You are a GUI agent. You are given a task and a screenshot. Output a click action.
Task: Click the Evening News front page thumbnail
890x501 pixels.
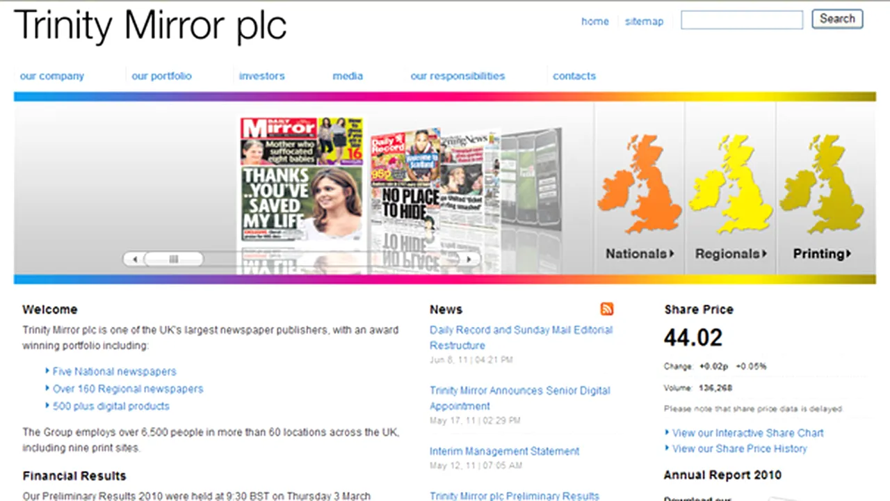coord(470,181)
